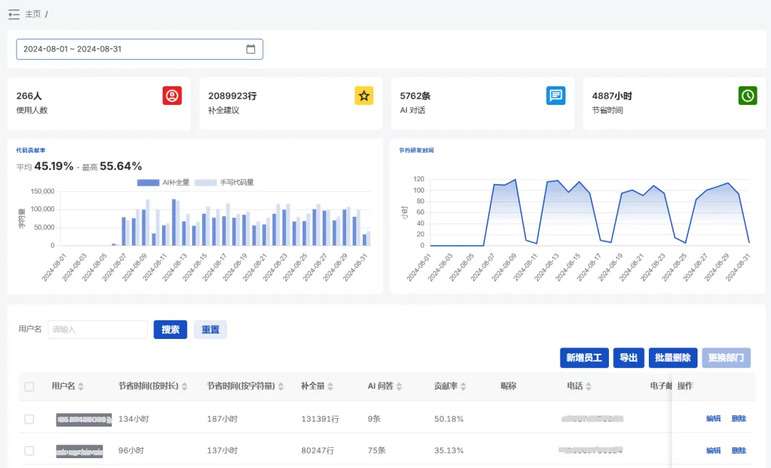Click the green clock saved time icon
The width and height of the screenshot is (771, 468).
(x=747, y=96)
